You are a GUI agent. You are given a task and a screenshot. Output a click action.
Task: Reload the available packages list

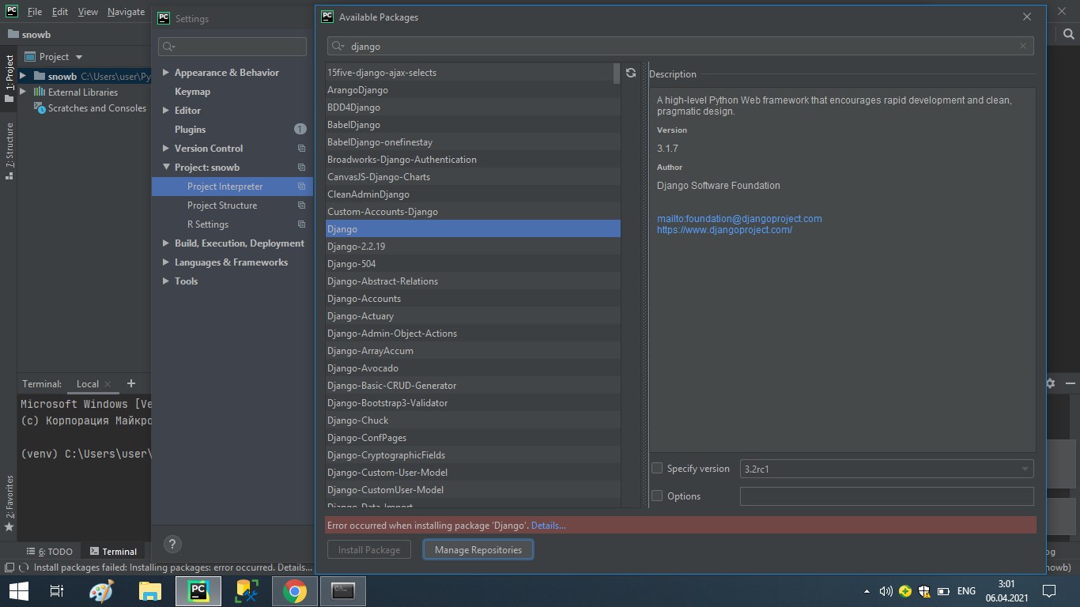[631, 73]
